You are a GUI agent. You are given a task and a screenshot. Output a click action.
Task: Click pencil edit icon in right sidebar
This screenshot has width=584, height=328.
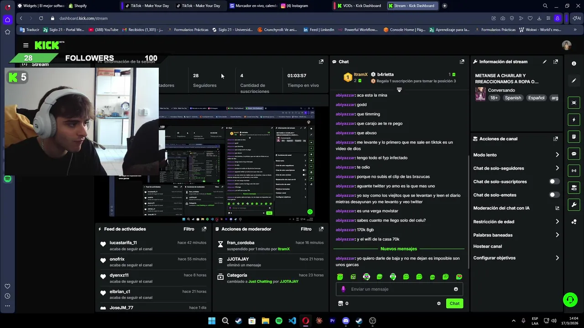pyautogui.click(x=574, y=81)
